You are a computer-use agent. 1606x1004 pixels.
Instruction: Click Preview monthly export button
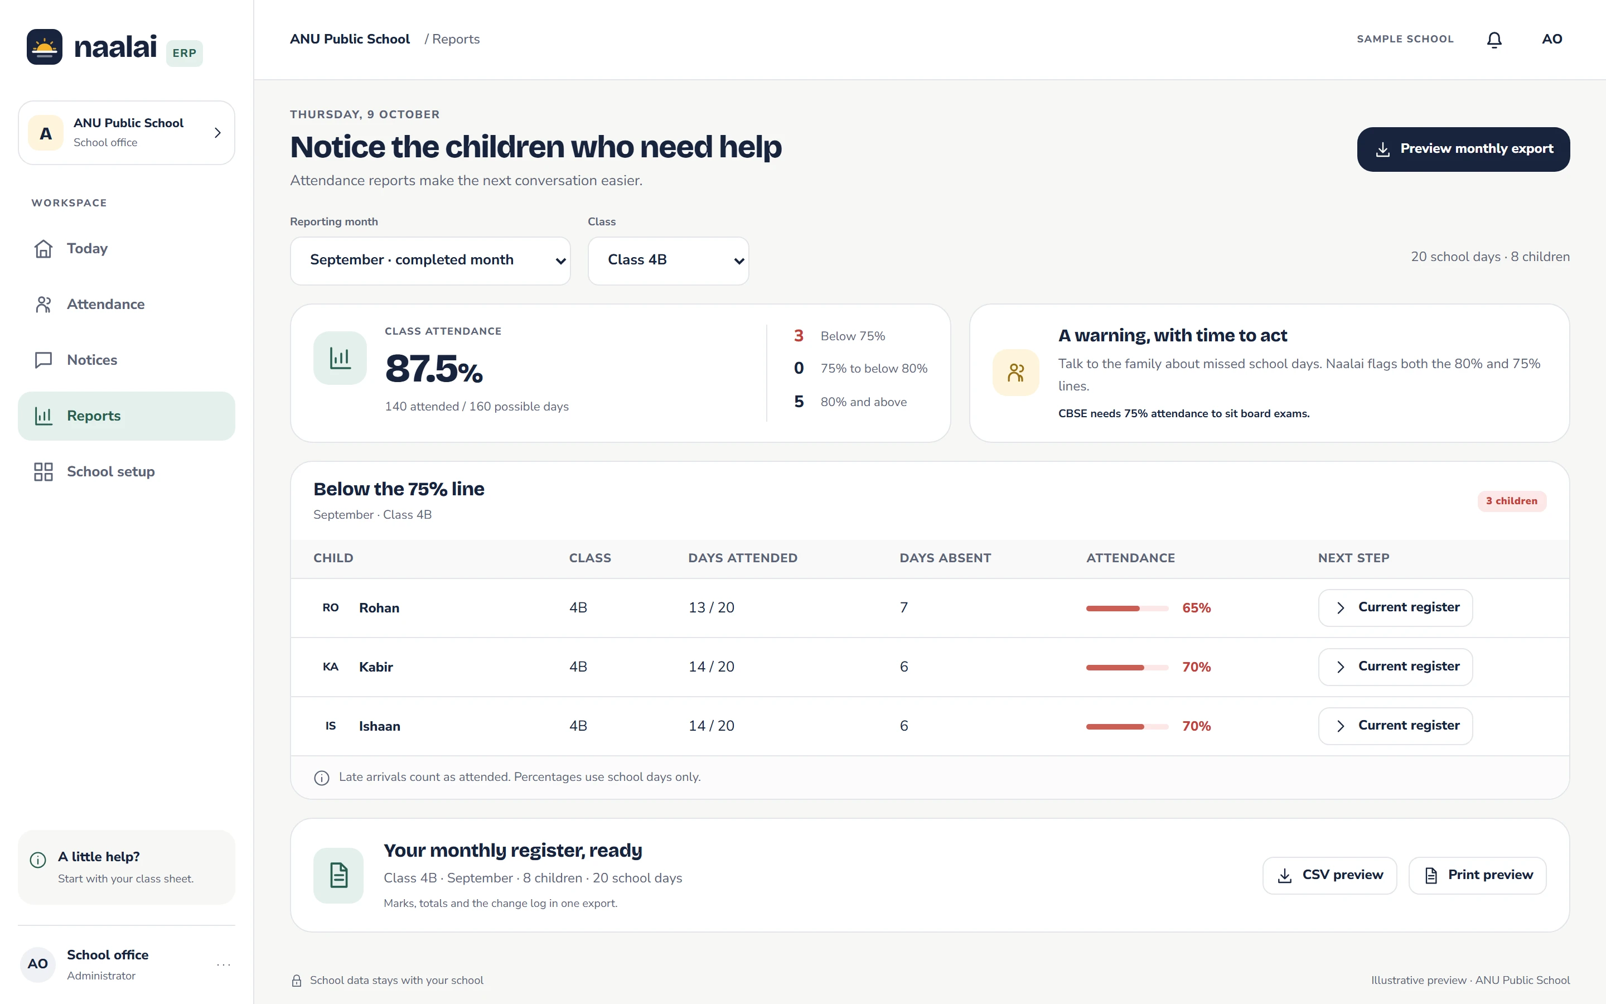1463,149
